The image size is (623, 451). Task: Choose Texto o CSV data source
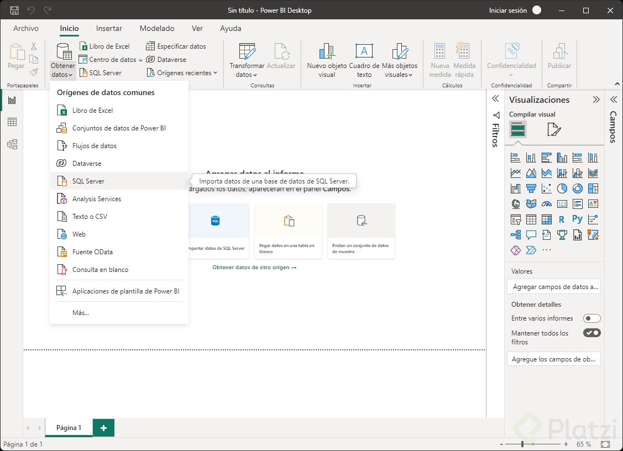point(119,216)
